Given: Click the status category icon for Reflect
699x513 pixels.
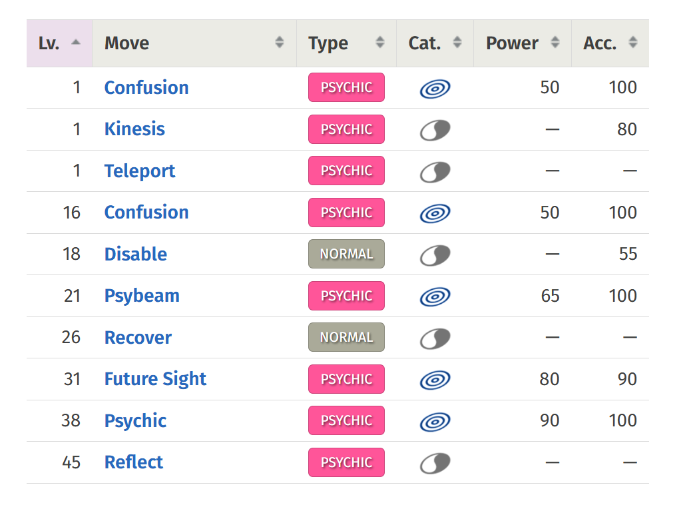Looking at the screenshot, I should 435,463.
